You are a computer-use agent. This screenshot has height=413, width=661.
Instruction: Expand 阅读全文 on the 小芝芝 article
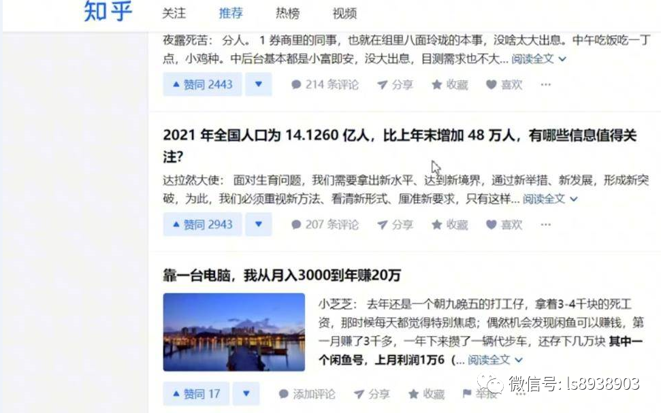pos(496,360)
